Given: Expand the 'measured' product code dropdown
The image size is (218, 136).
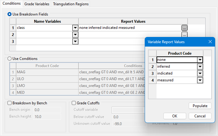Looking at the screenshot, I should tap(200, 80).
